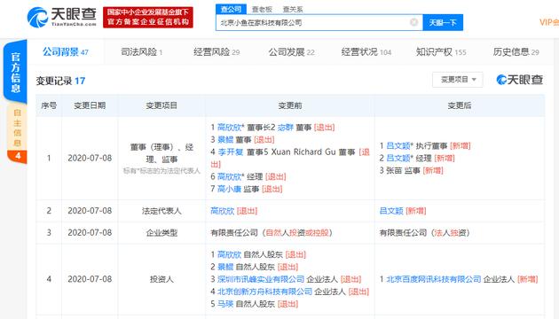559x319 pixels.
Task: Open the Tianyancha logo home link
Action: [x=62, y=17]
